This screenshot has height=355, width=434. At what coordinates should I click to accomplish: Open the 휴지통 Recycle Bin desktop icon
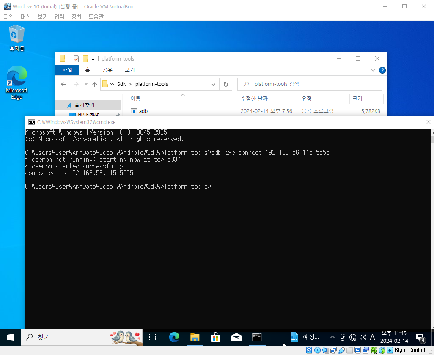17,38
